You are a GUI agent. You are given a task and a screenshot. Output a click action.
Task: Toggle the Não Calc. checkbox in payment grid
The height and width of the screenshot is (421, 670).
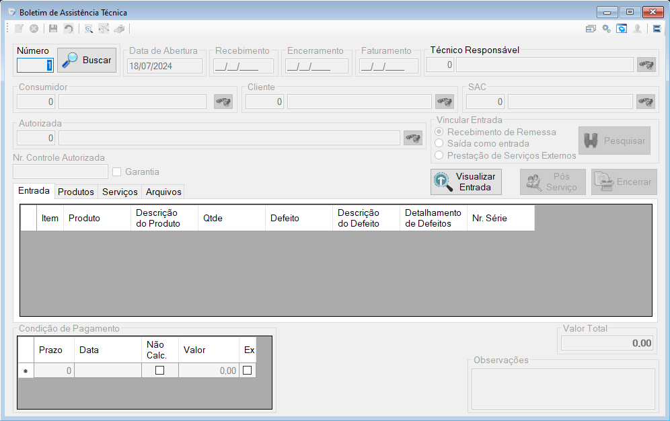coord(160,370)
